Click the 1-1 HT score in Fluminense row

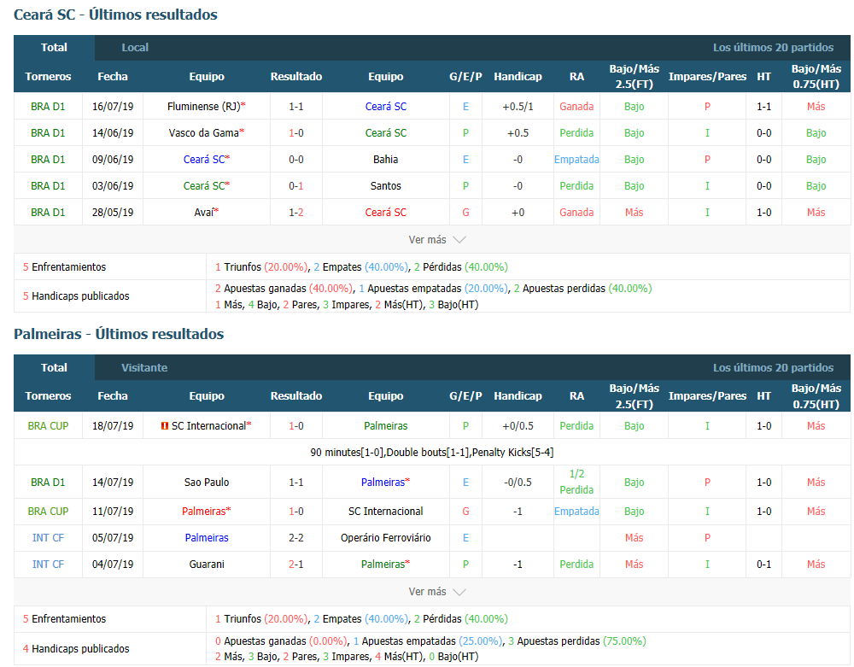763,106
